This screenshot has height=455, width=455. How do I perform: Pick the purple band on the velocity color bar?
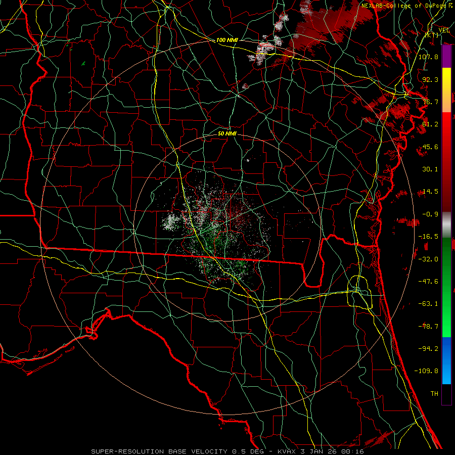[x=446, y=57]
